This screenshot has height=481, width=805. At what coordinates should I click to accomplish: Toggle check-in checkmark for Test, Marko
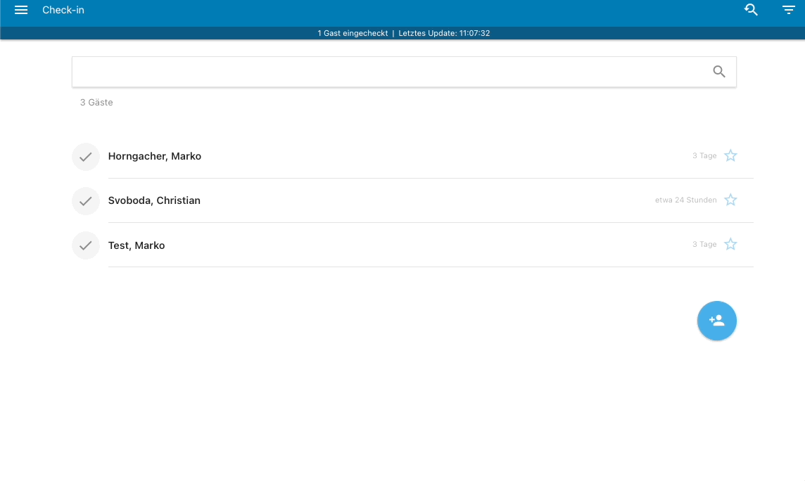(86, 245)
